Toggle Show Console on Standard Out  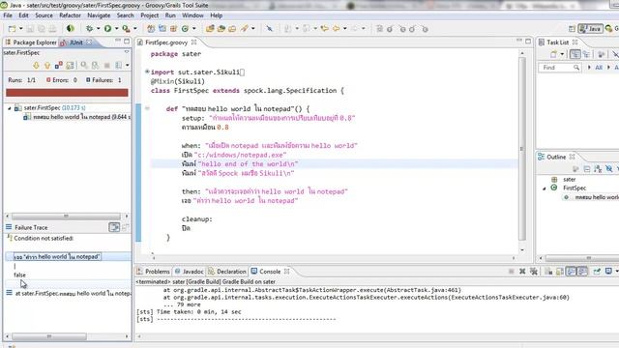pos(572,272)
